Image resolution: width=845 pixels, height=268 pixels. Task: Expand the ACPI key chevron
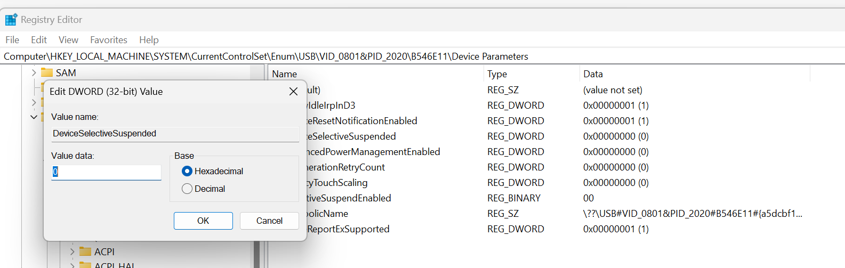pyautogui.click(x=73, y=251)
